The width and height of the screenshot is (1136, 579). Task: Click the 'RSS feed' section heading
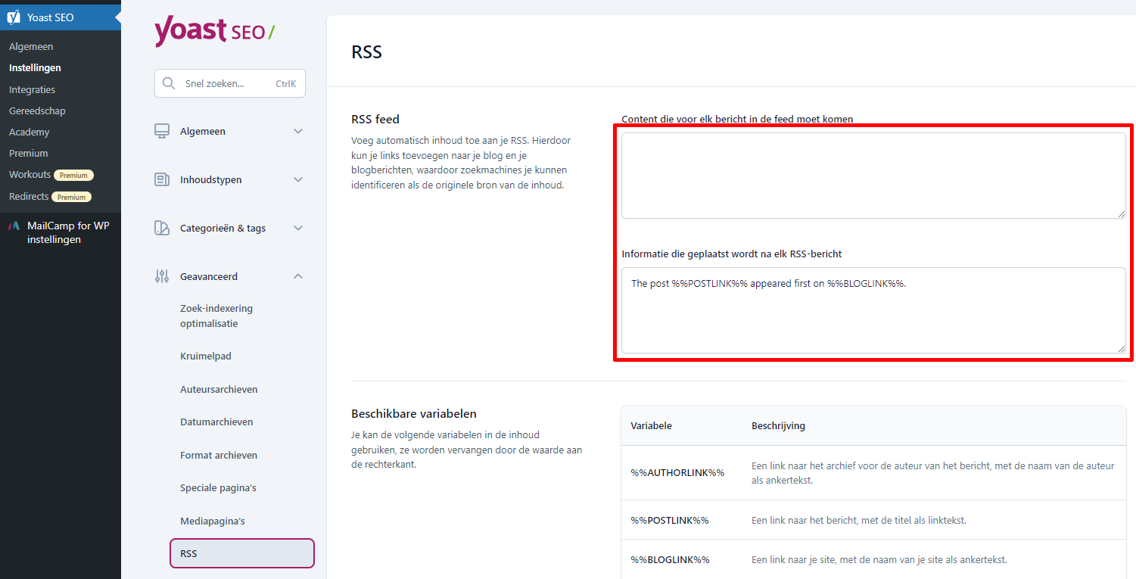[x=375, y=119]
